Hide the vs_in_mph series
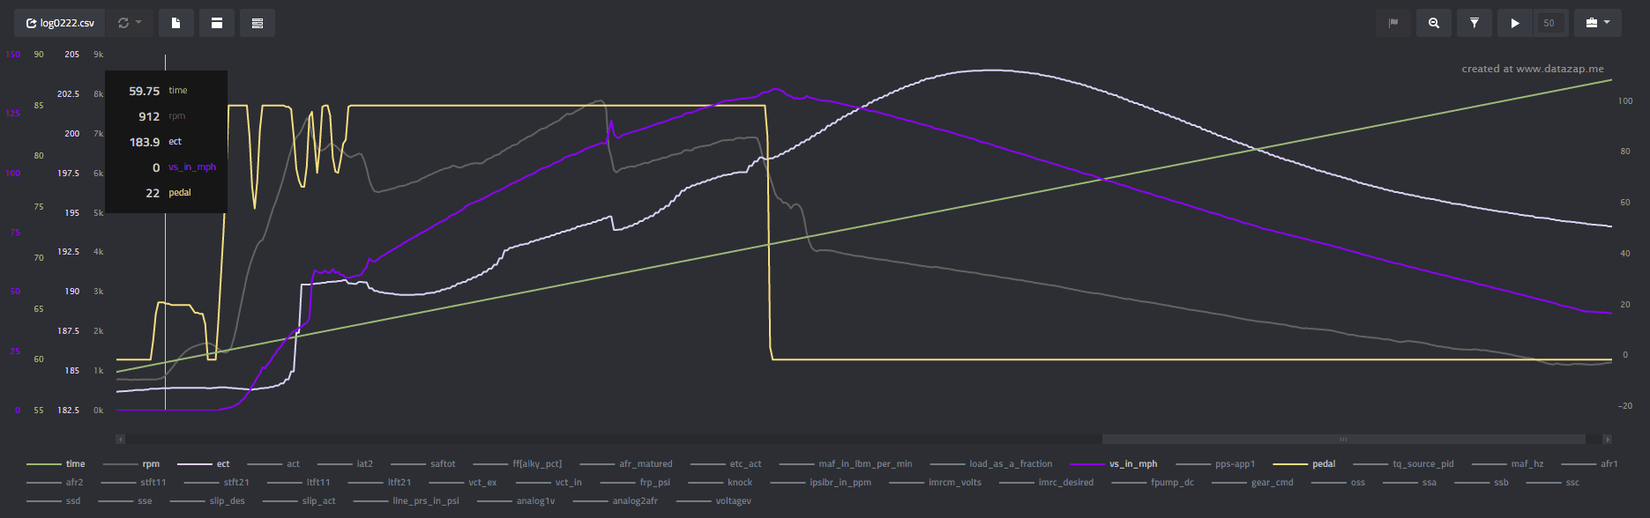The image size is (1650, 518). click(1114, 463)
